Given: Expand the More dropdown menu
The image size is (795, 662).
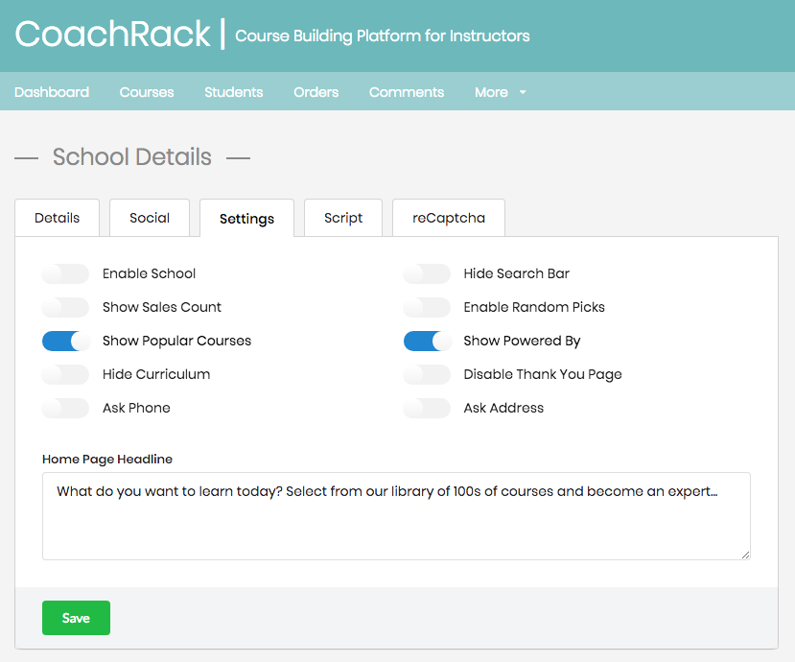Looking at the screenshot, I should (x=500, y=92).
